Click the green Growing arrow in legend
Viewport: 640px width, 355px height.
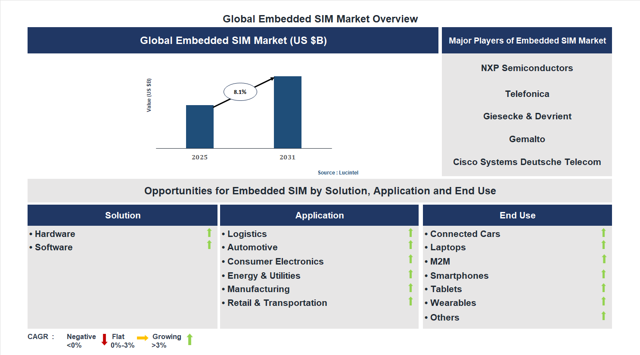click(189, 339)
